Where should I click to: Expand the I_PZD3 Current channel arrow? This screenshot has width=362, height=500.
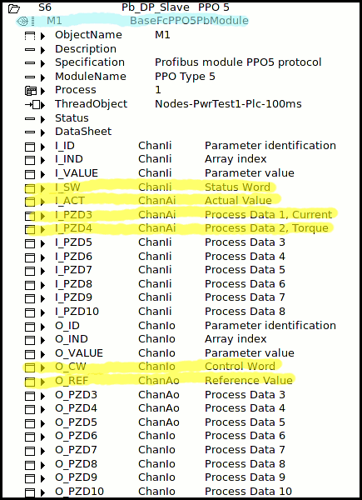coord(43,216)
